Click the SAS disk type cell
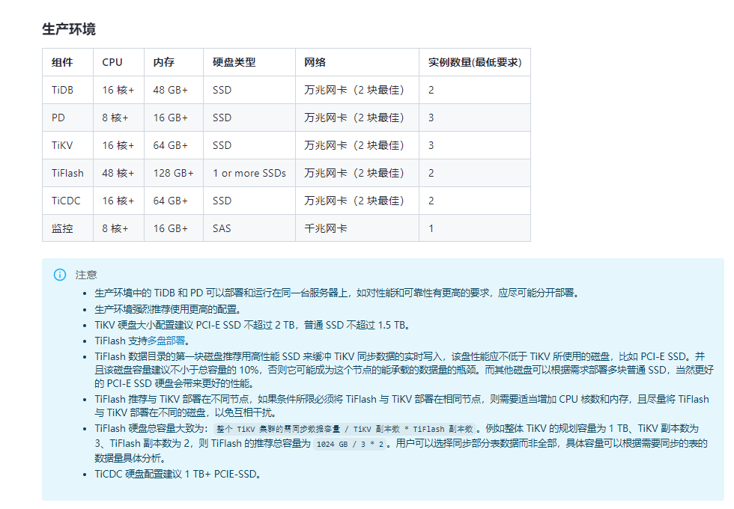This screenshot has height=509, width=734. (x=249, y=228)
